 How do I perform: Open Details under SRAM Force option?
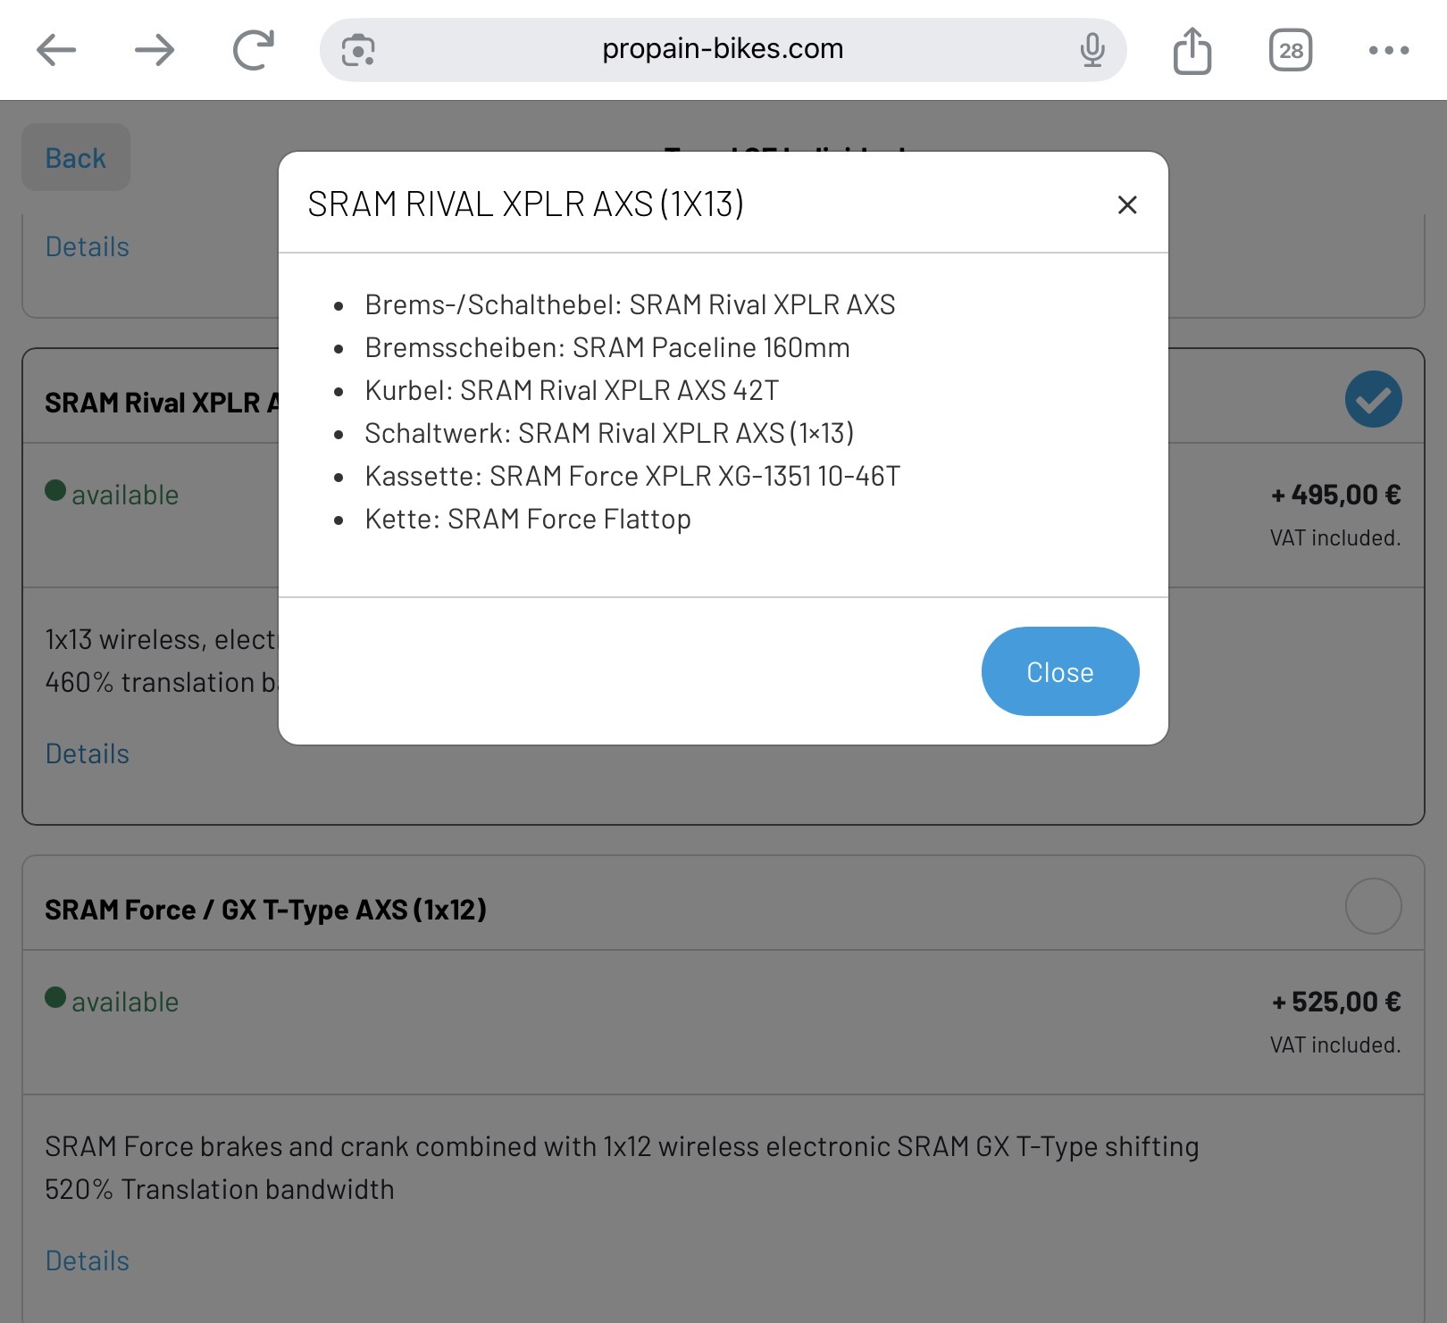(x=88, y=1261)
